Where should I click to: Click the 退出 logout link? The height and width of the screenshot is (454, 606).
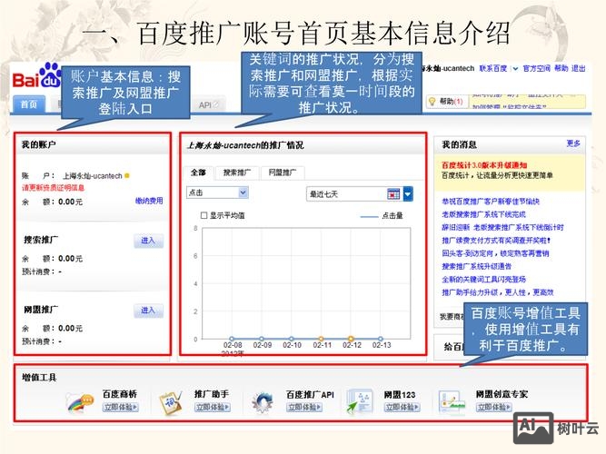579,68
